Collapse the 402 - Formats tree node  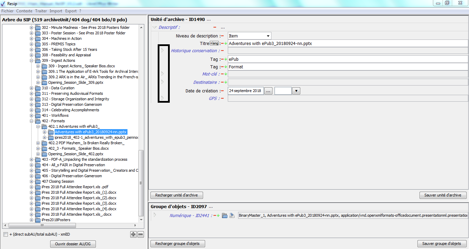point(32,121)
